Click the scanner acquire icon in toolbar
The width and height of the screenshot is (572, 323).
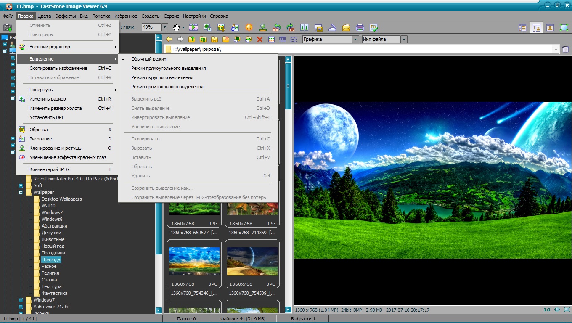pos(332,27)
